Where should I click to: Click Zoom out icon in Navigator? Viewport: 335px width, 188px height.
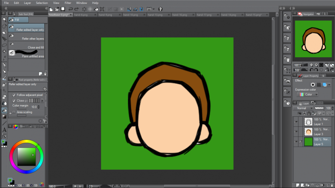tap(312, 65)
